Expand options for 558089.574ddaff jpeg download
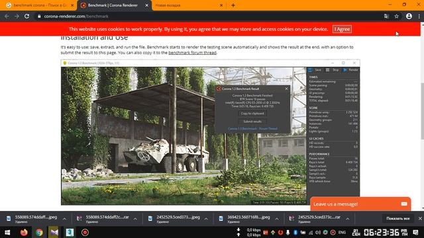 coord(64,219)
